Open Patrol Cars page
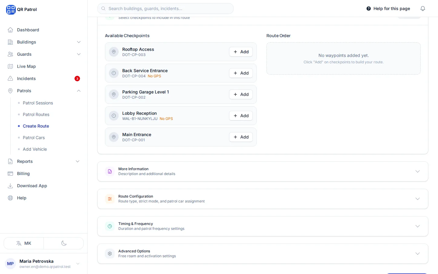This screenshot has height=274, width=438. pyautogui.click(x=34, y=138)
